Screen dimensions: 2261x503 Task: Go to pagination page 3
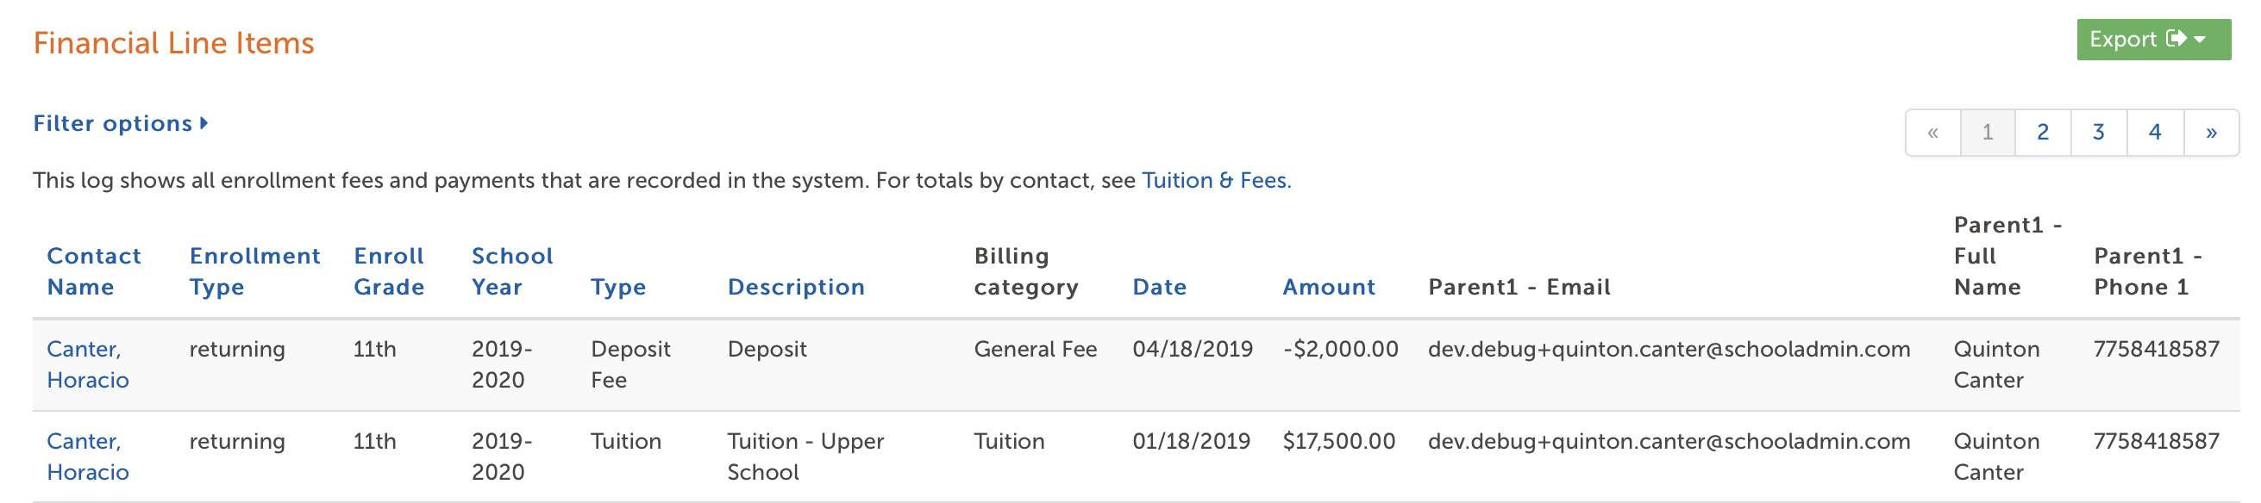pos(2099,133)
